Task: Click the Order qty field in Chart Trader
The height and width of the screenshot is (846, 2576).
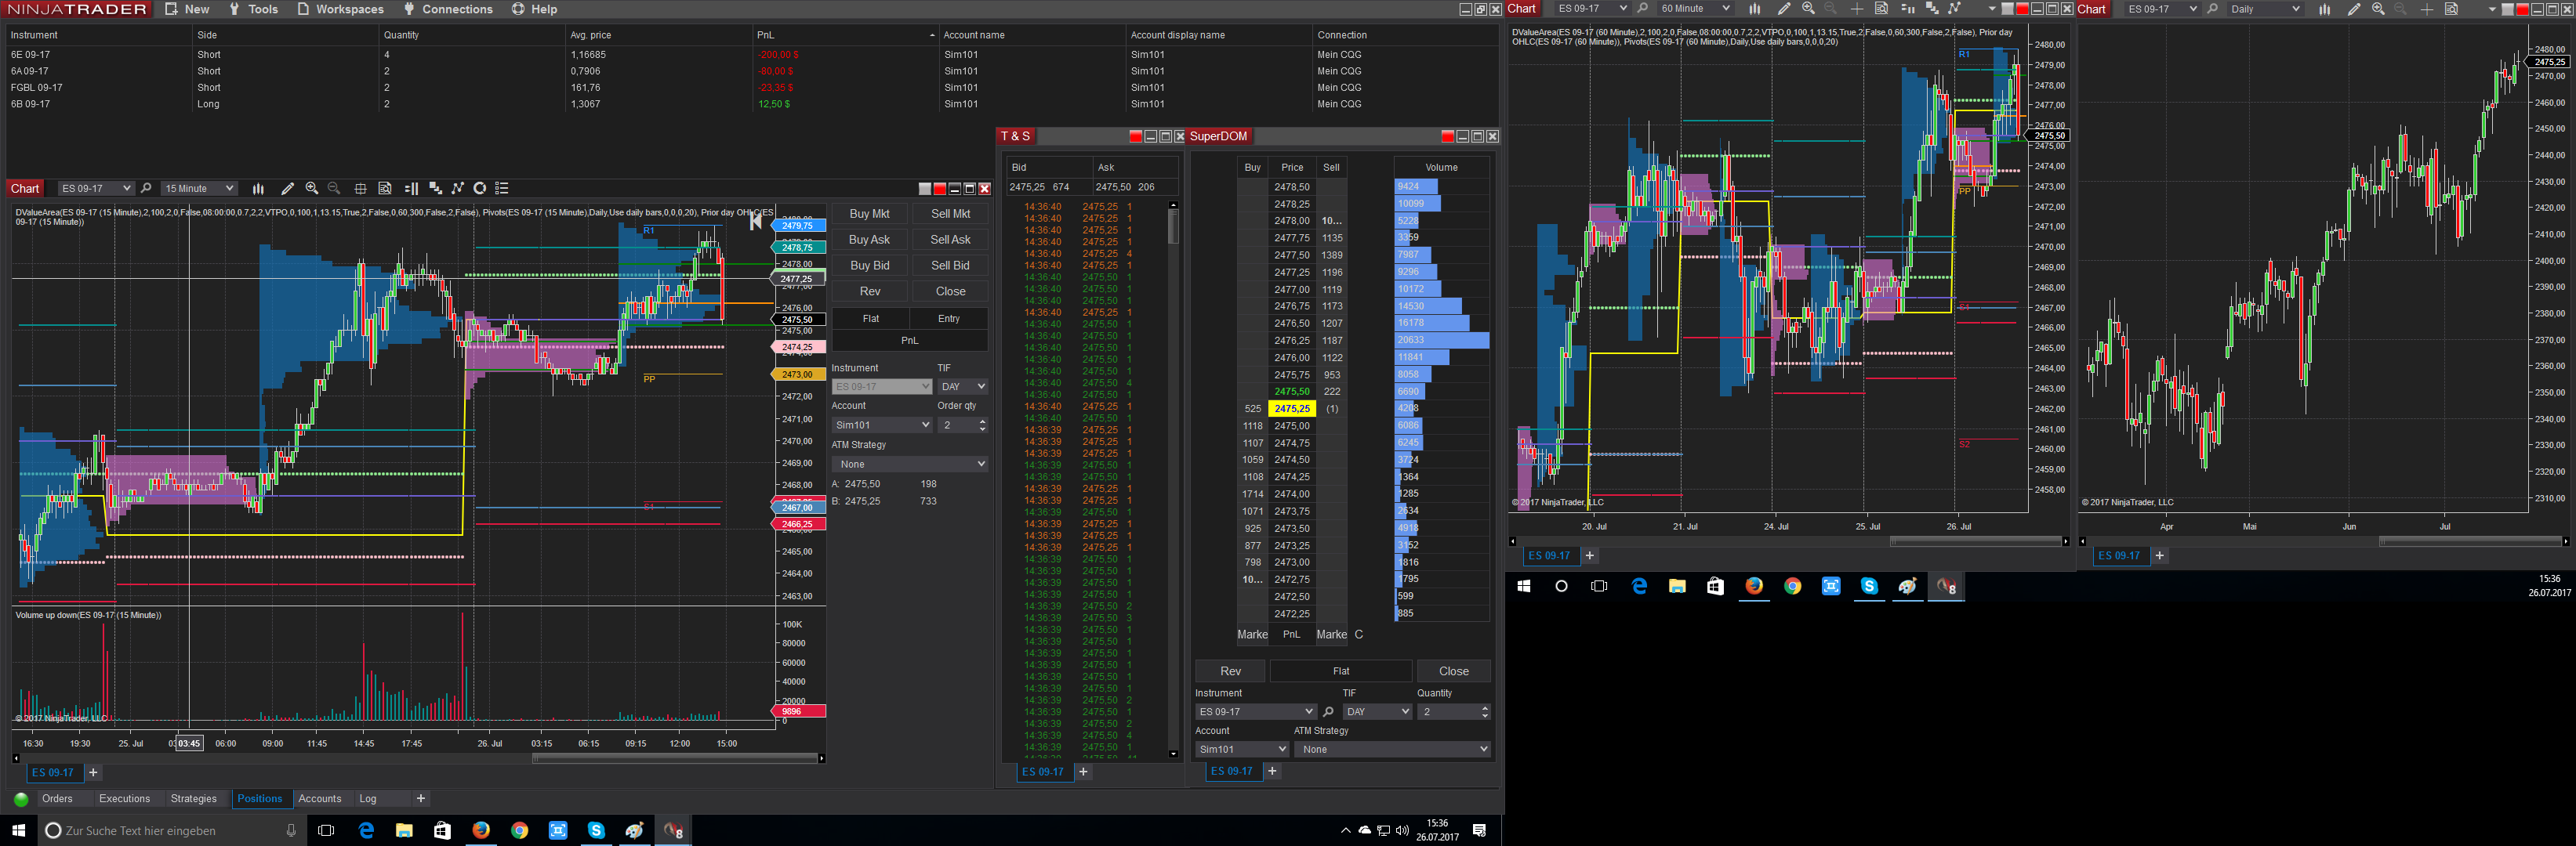Action: (962, 425)
